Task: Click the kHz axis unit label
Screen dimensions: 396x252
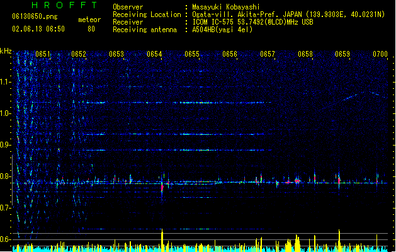Action: [x=6, y=51]
